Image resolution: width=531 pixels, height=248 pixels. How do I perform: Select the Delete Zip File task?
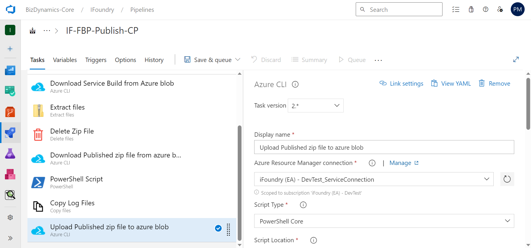point(132,134)
